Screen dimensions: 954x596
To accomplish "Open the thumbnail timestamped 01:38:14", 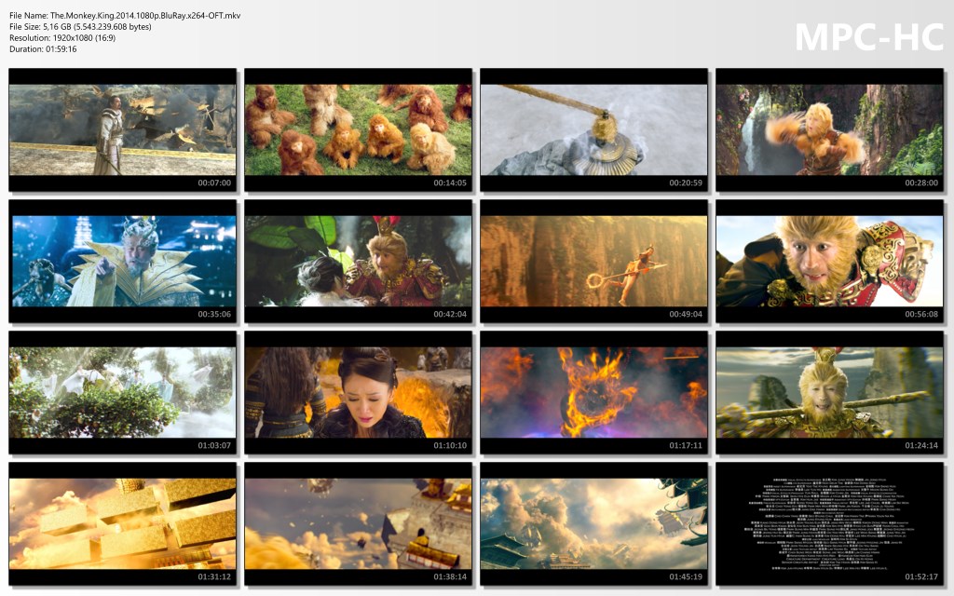I will click(358, 523).
